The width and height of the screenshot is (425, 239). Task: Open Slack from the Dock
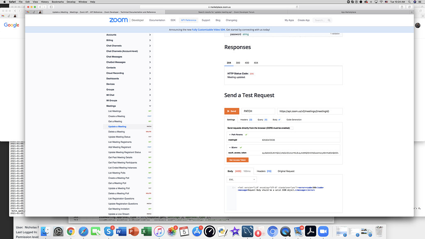tap(109, 232)
